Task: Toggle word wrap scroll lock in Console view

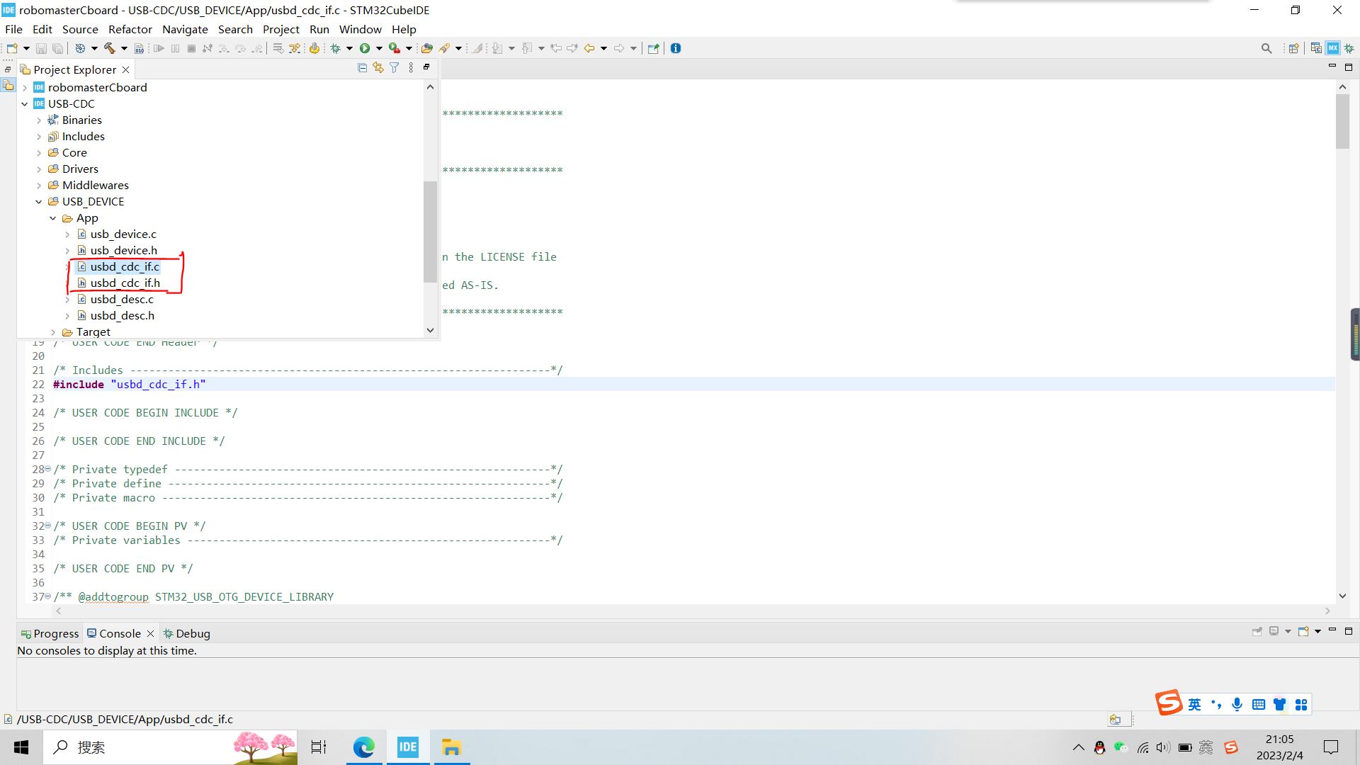Action: (x=1274, y=631)
